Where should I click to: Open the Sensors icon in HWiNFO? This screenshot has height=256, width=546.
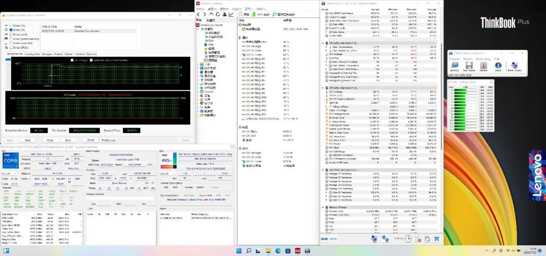pyautogui.click(x=484, y=66)
